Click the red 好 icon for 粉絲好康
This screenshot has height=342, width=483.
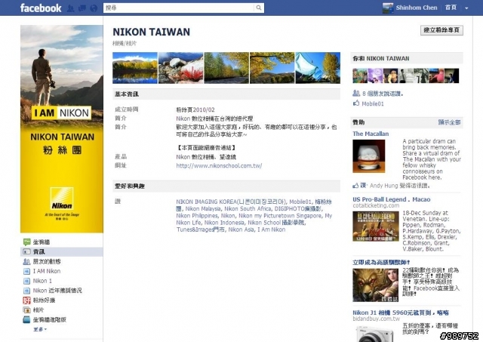[27, 300]
